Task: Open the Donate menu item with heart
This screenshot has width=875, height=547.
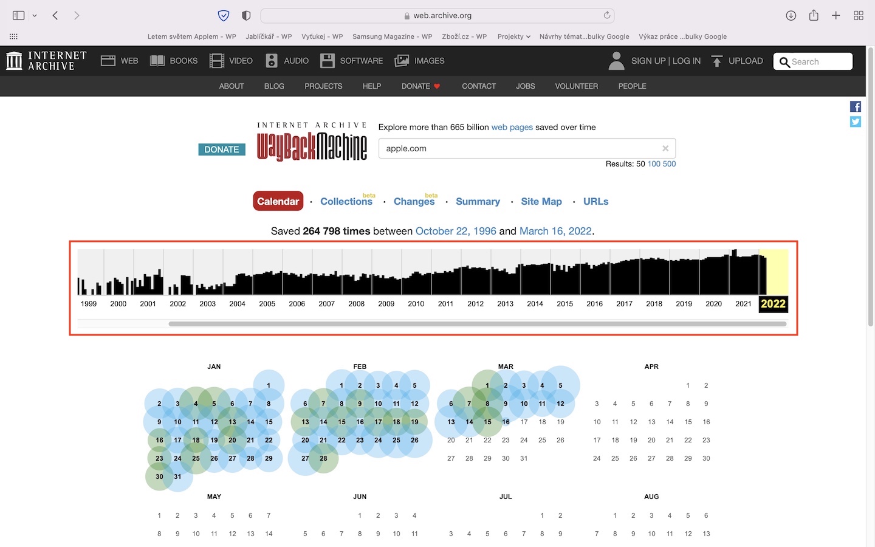Action: (x=420, y=86)
